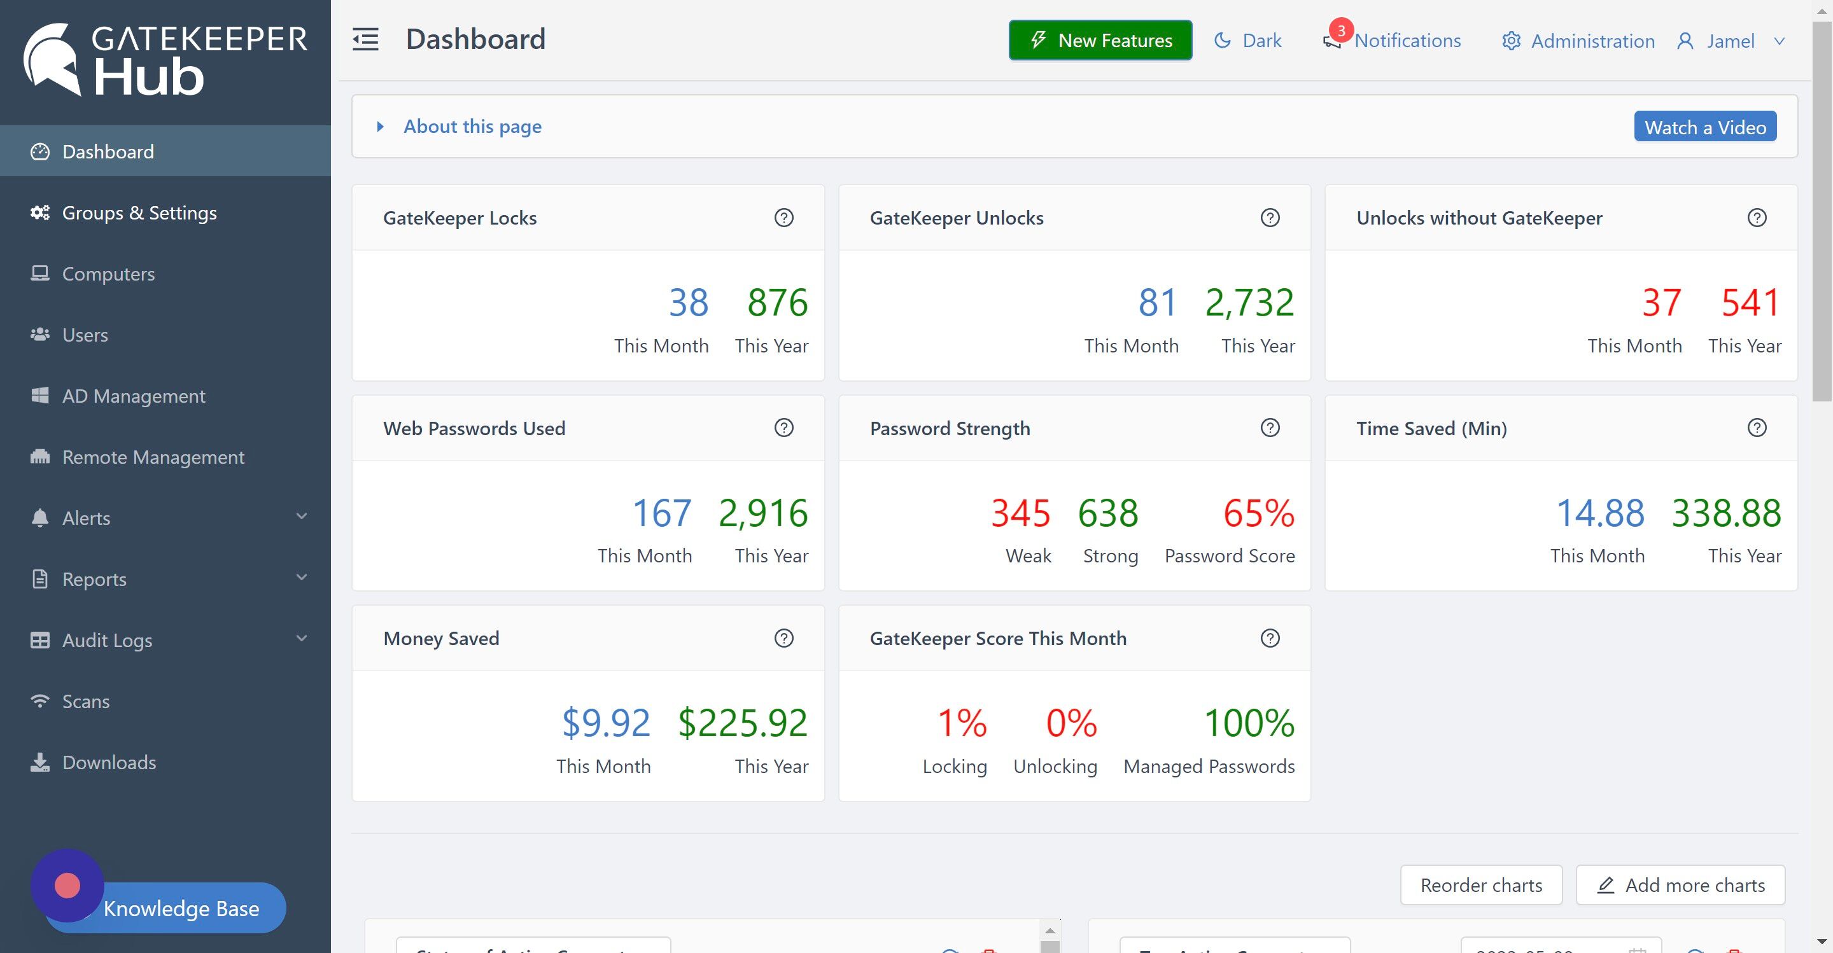The image size is (1833, 953).
Task: Click the 541 unlocks without GateKeeper value
Action: tap(1751, 302)
